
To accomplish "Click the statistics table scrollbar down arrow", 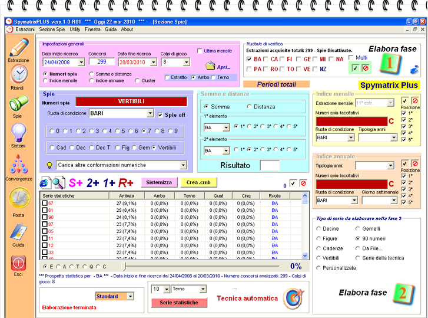I will [305, 255].
